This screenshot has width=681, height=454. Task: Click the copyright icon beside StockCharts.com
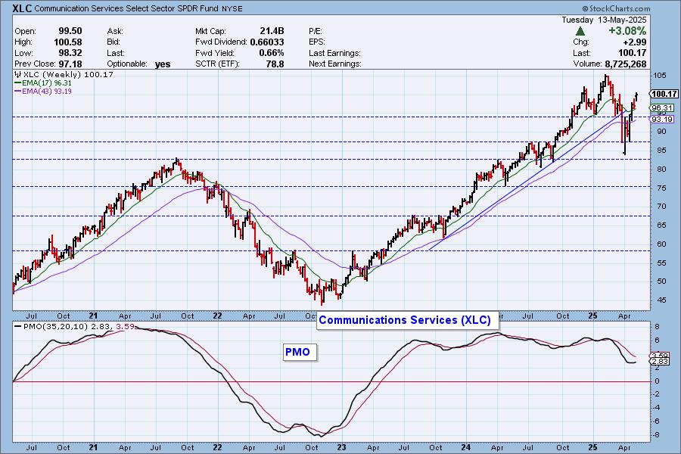tap(585, 8)
